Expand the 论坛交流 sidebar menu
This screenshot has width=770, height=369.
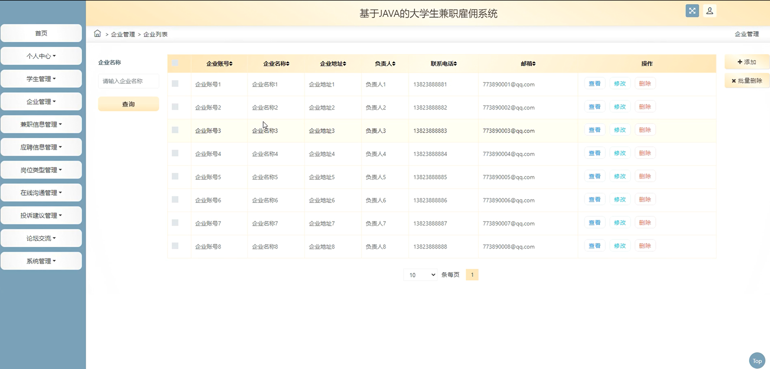point(41,238)
